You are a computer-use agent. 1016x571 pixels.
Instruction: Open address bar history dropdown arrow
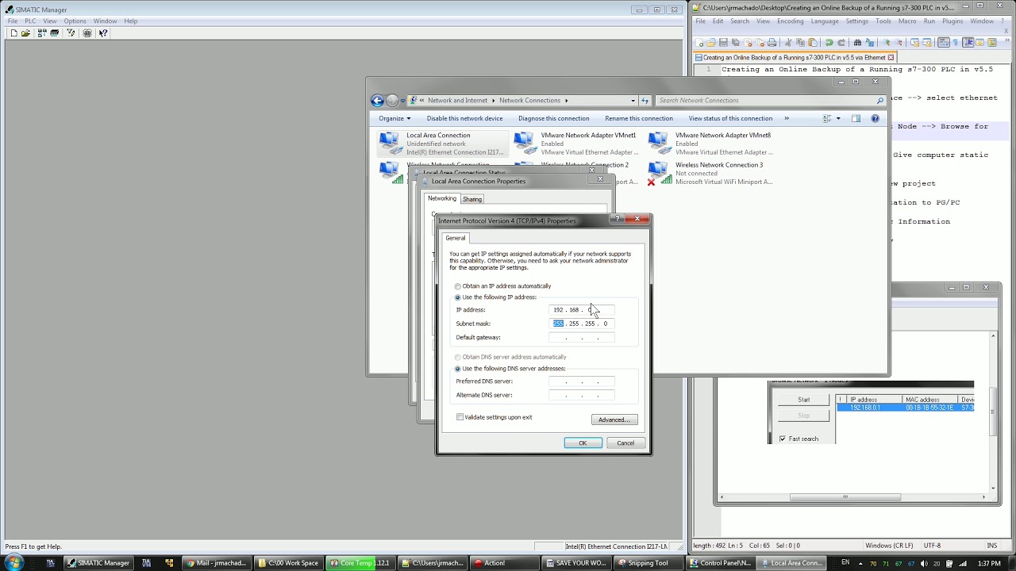(x=633, y=101)
